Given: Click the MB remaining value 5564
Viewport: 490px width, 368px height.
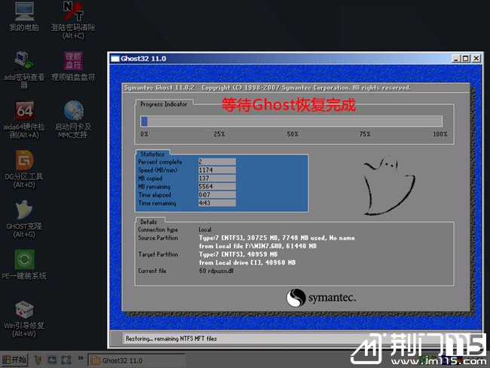Looking at the screenshot, I should click(x=217, y=186).
